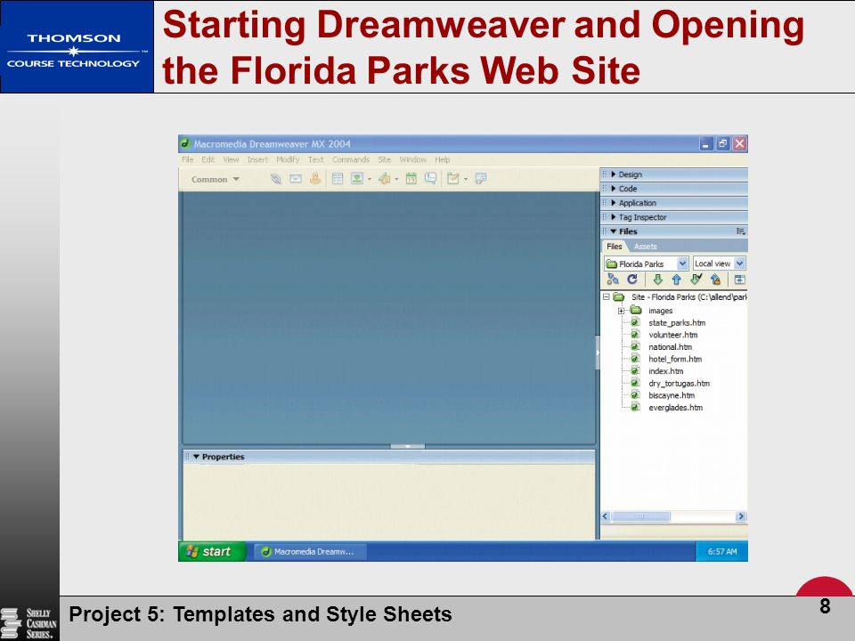Select volunteer.htm in the file list
Image resolution: width=855 pixels, height=641 pixels.
tap(672, 335)
